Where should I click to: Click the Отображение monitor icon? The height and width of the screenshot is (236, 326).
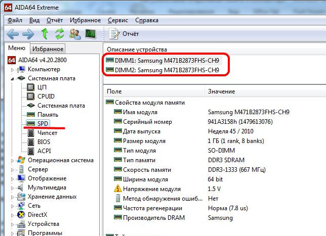(21, 178)
